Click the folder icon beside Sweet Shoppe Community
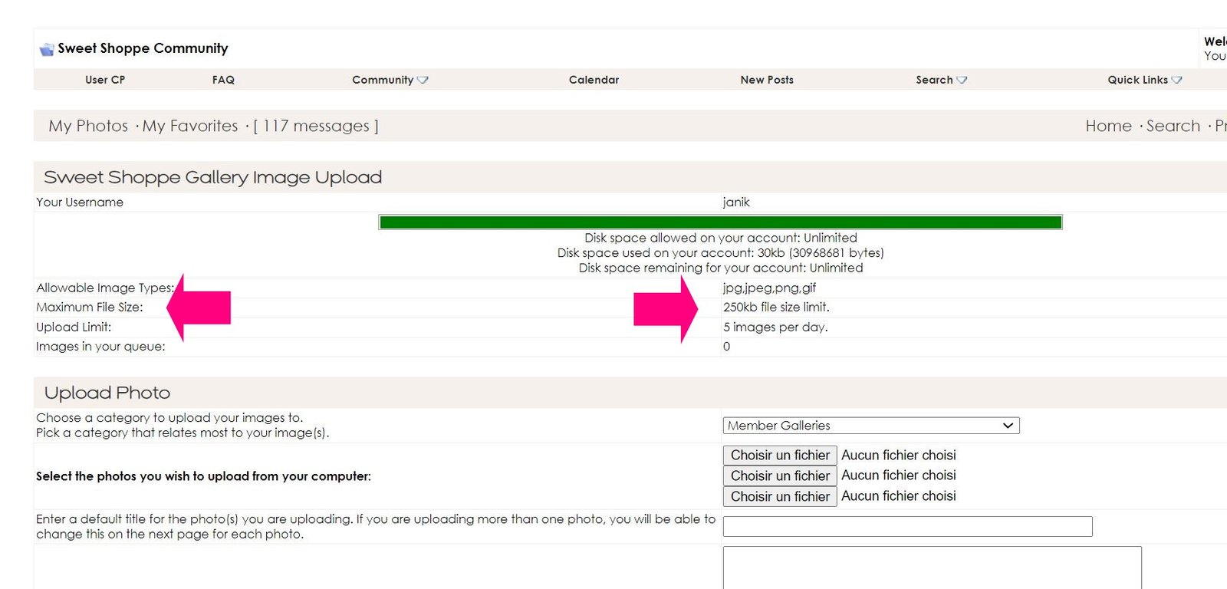The width and height of the screenshot is (1227, 589). point(47,49)
